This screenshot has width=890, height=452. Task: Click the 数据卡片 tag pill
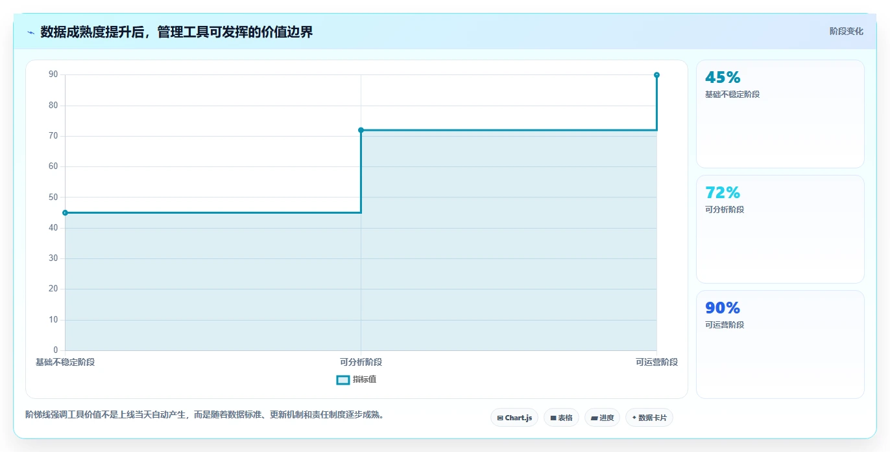pos(649,418)
